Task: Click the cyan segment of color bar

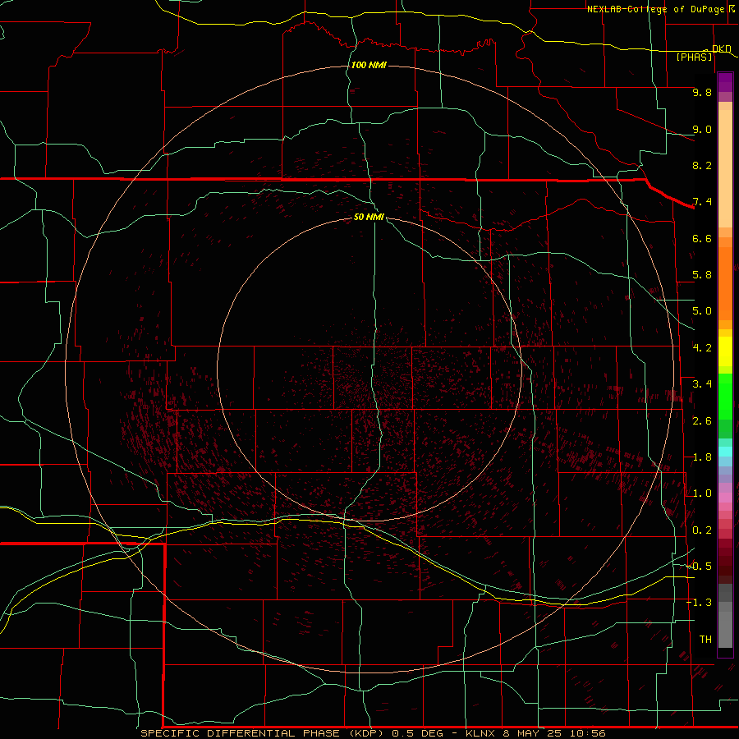Action: click(725, 451)
